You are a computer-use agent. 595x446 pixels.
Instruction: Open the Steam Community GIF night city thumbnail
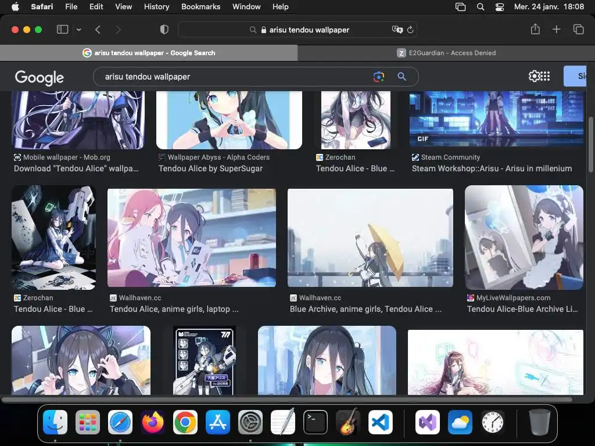coord(496,118)
